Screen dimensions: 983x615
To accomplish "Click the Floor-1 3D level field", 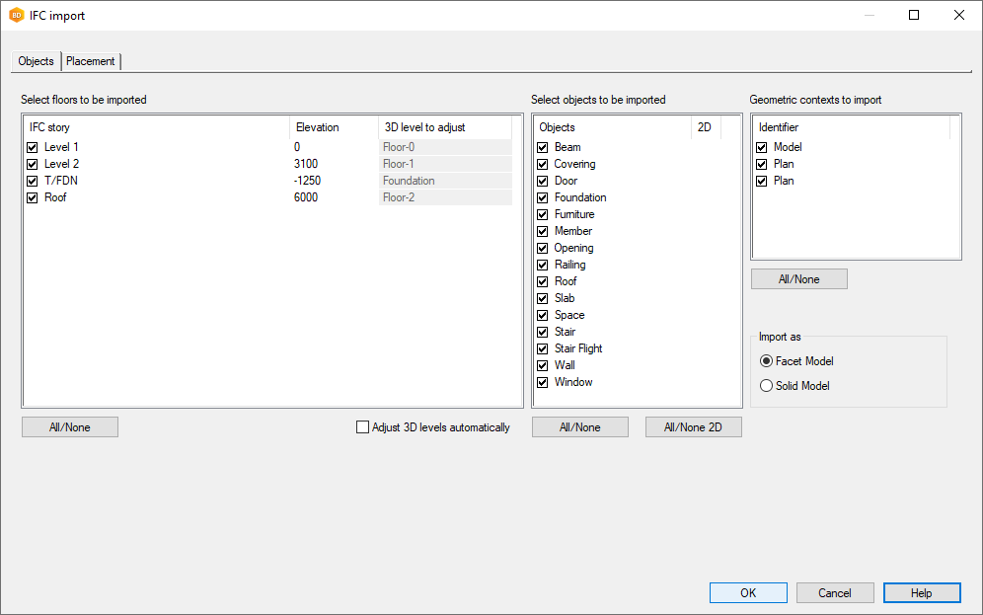I will pyautogui.click(x=445, y=164).
